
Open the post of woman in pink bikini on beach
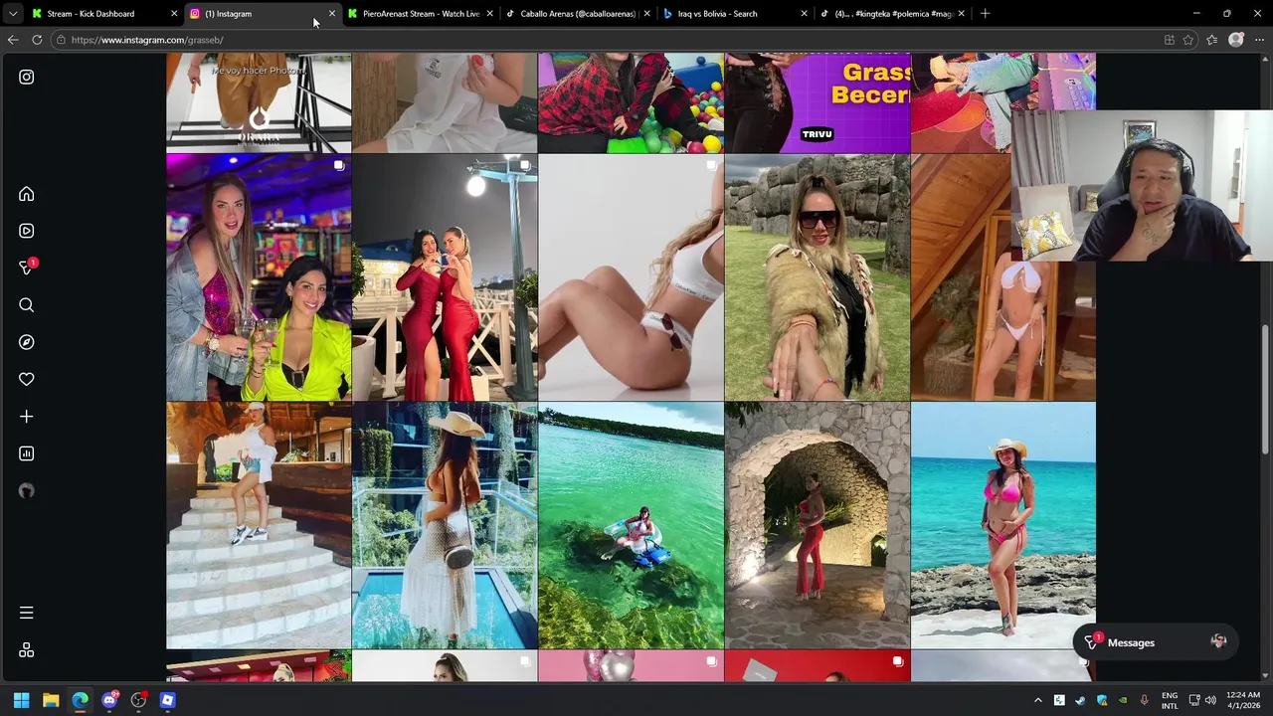pyautogui.click(x=1002, y=525)
